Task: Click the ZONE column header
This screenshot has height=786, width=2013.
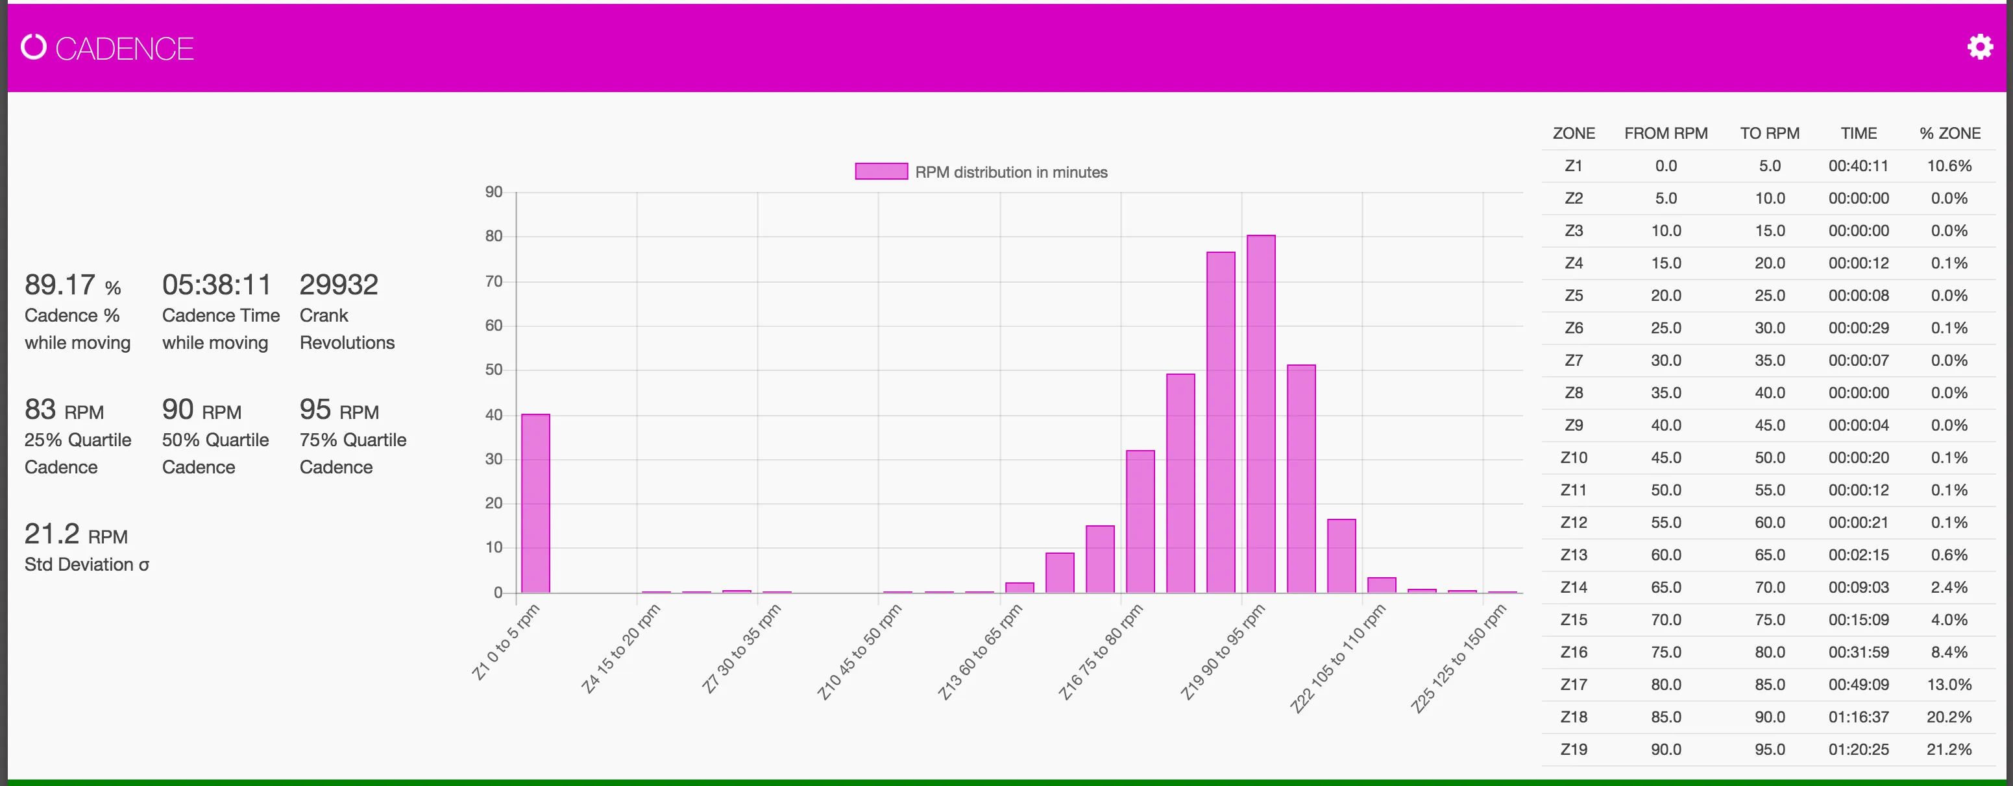Action: click(x=1573, y=134)
